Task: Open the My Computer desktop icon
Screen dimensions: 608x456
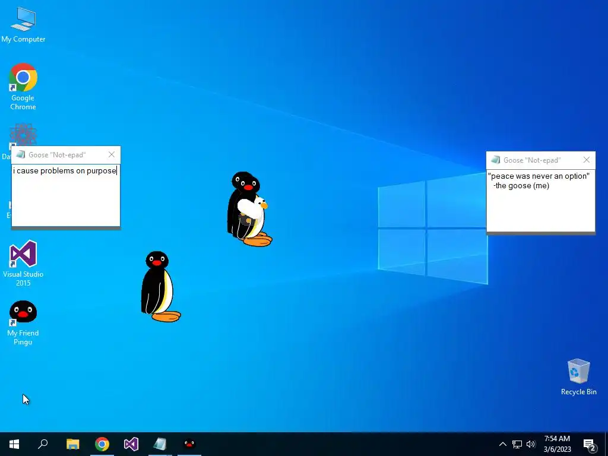Action: pyautogui.click(x=23, y=24)
